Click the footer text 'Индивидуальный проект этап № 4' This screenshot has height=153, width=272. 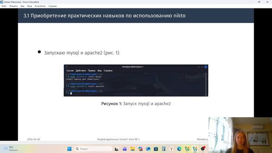(119, 139)
